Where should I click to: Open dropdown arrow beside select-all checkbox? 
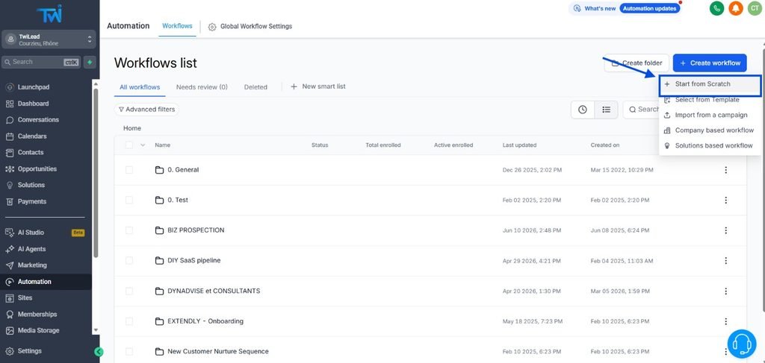click(143, 145)
